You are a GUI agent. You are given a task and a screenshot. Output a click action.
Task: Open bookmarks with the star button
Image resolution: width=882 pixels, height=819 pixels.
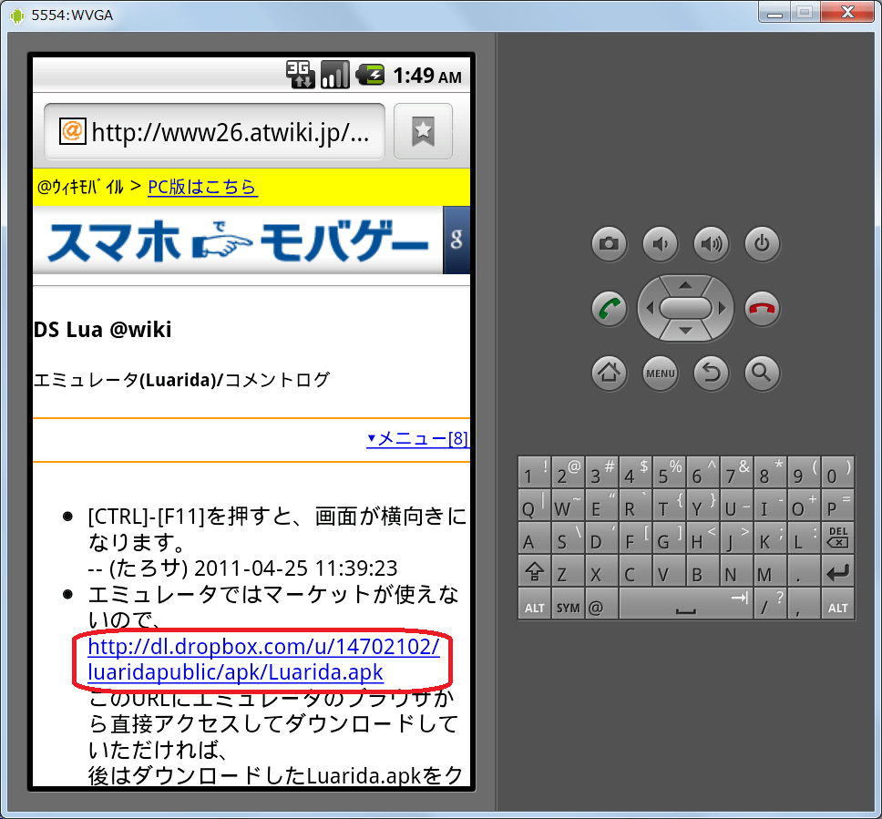[x=423, y=131]
